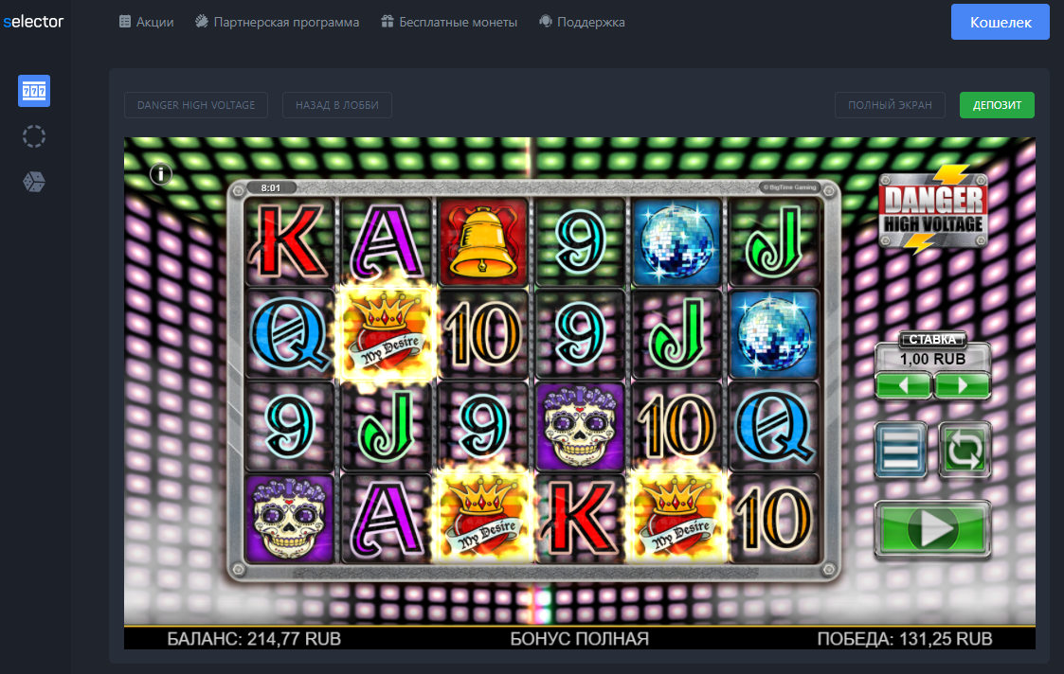Increase the bet with the right arrow

pos(963,386)
